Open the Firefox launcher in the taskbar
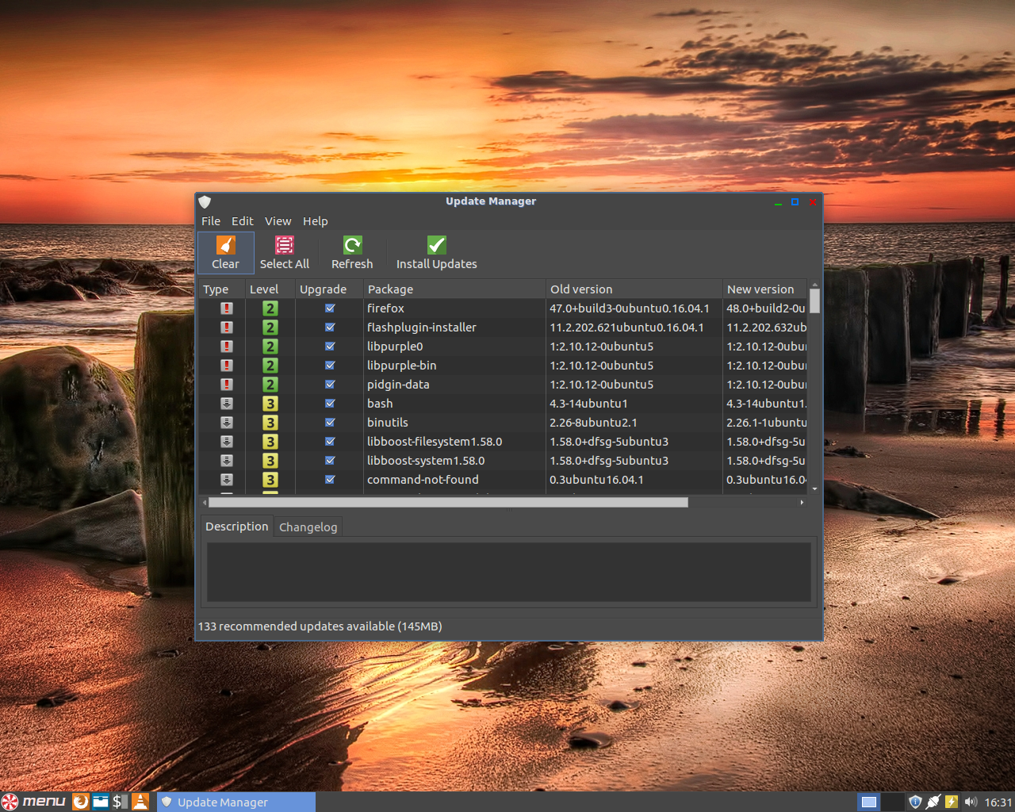Image resolution: width=1015 pixels, height=812 pixels. [x=81, y=802]
